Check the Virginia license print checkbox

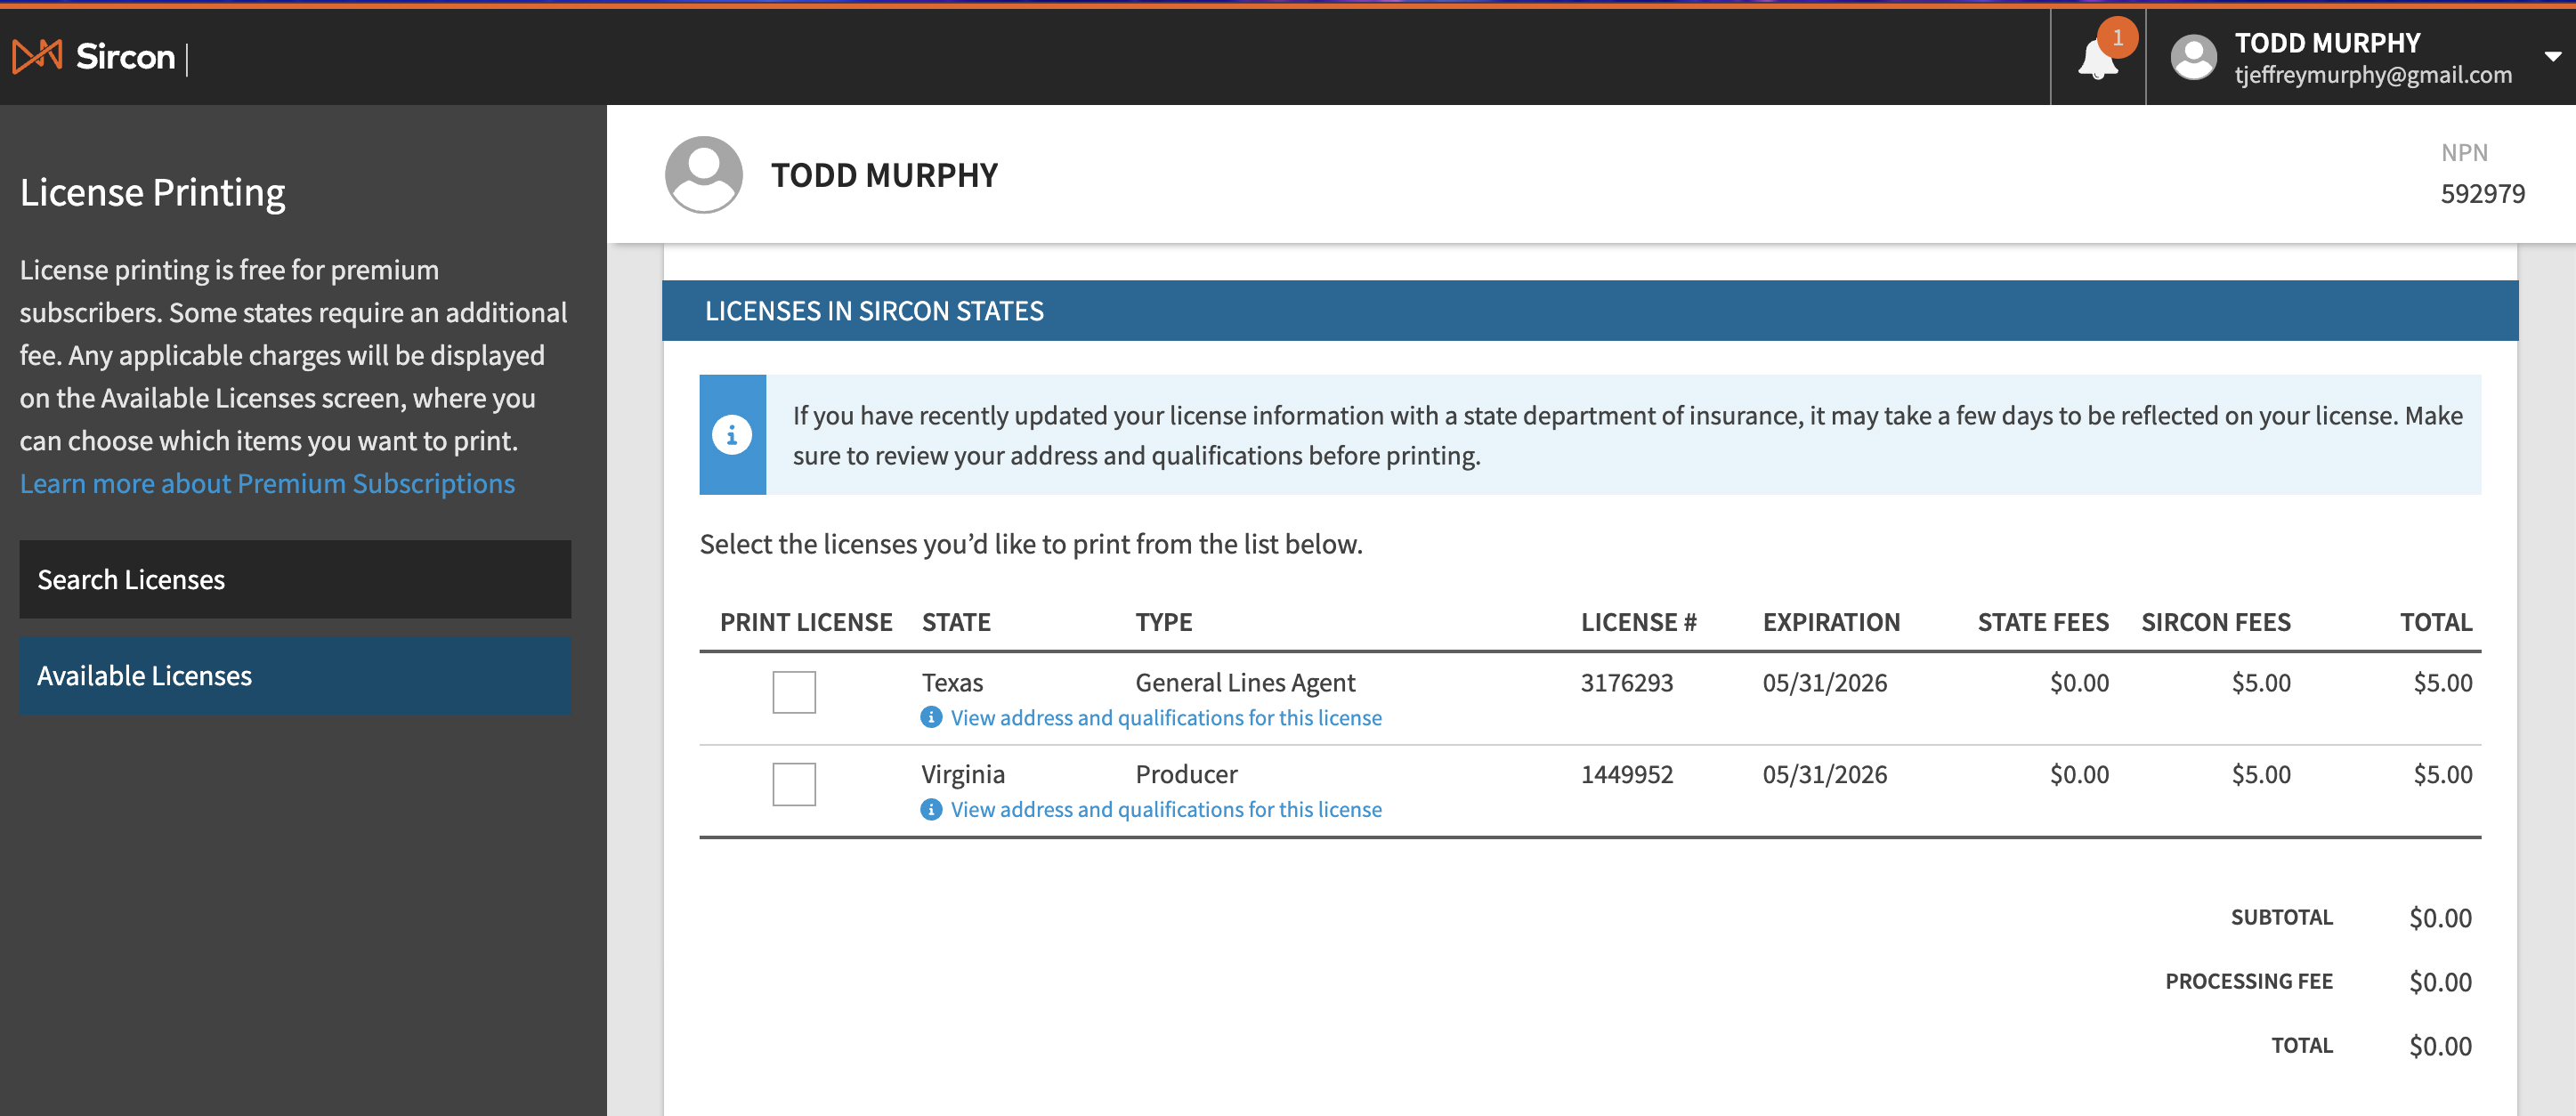pyautogui.click(x=794, y=784)
